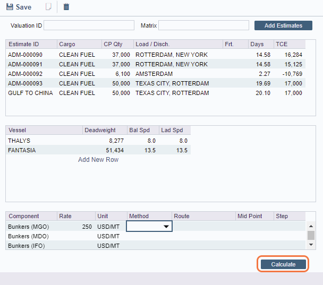The image size is (323, 285).
Task: Sort estimates by the TCE column header
Action: 288,44
